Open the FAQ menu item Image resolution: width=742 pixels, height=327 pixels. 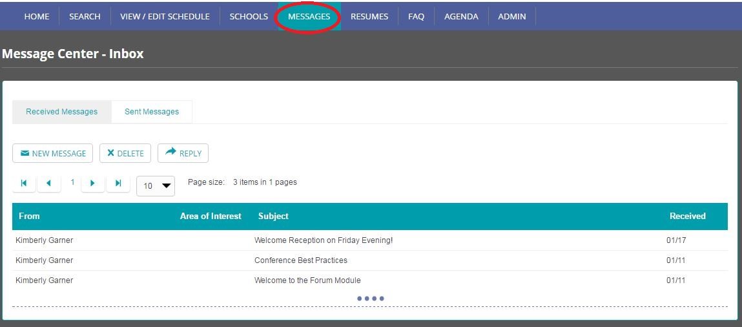(x=417, y=16)
